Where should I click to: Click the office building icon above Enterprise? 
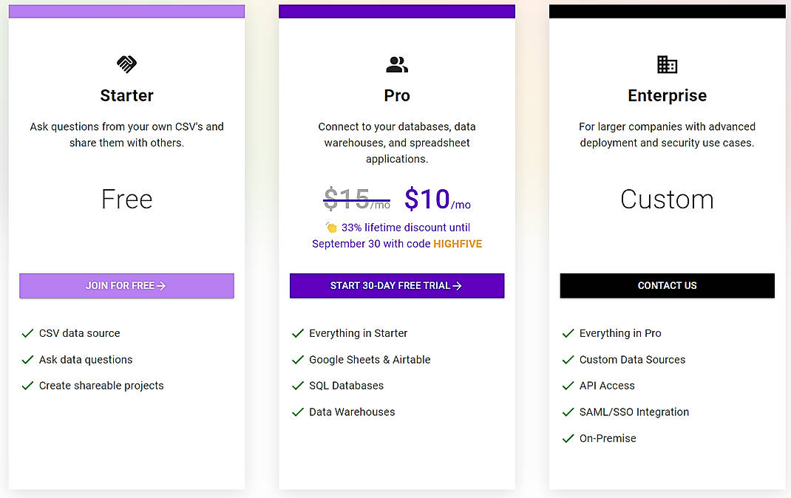pos(667,64)
